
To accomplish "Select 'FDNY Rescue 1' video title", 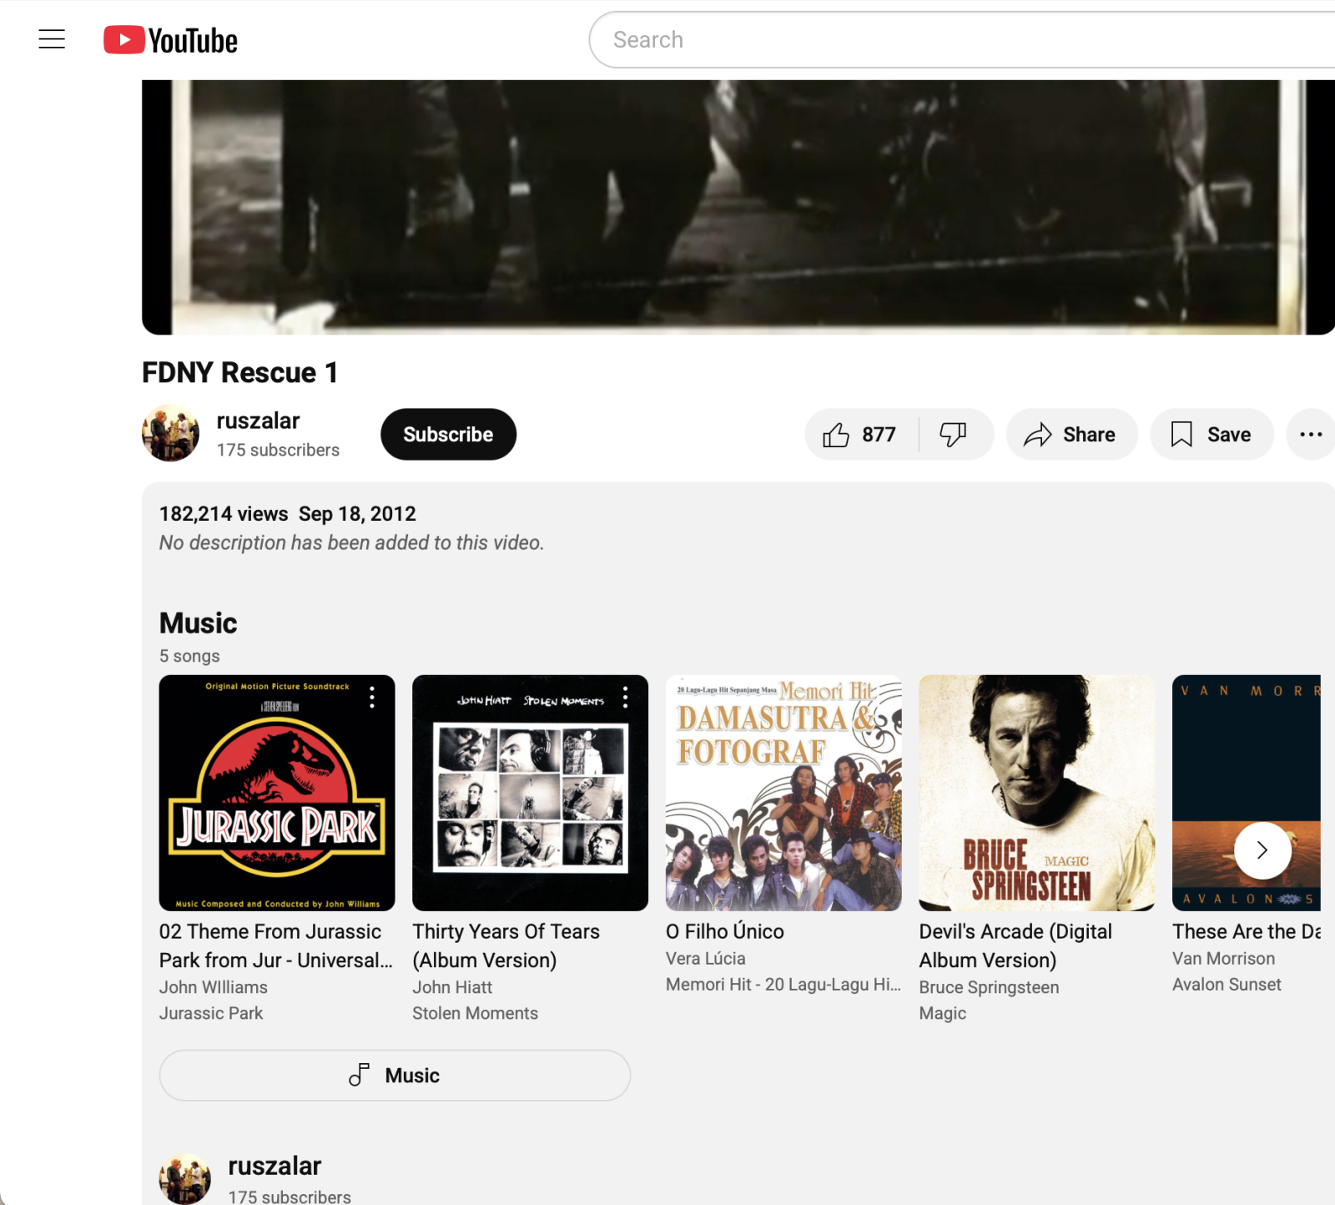I will pos(240,373).
